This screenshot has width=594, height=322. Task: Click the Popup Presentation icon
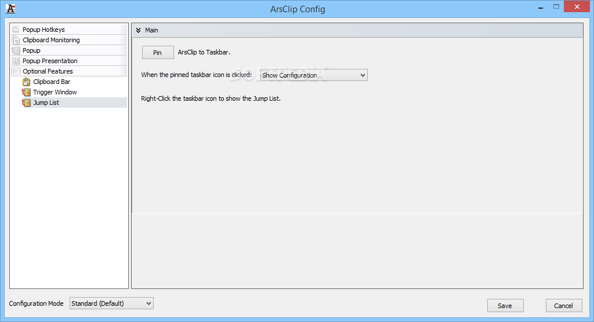click(x=16, y=61)
